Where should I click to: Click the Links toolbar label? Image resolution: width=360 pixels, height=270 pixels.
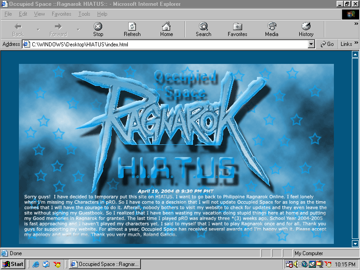(x=346, y=44)
